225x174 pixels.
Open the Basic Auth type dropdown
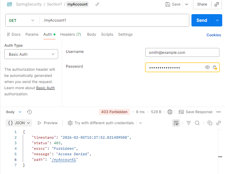31,54
